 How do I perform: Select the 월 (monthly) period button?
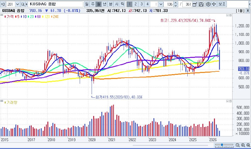tap(99, 4)
